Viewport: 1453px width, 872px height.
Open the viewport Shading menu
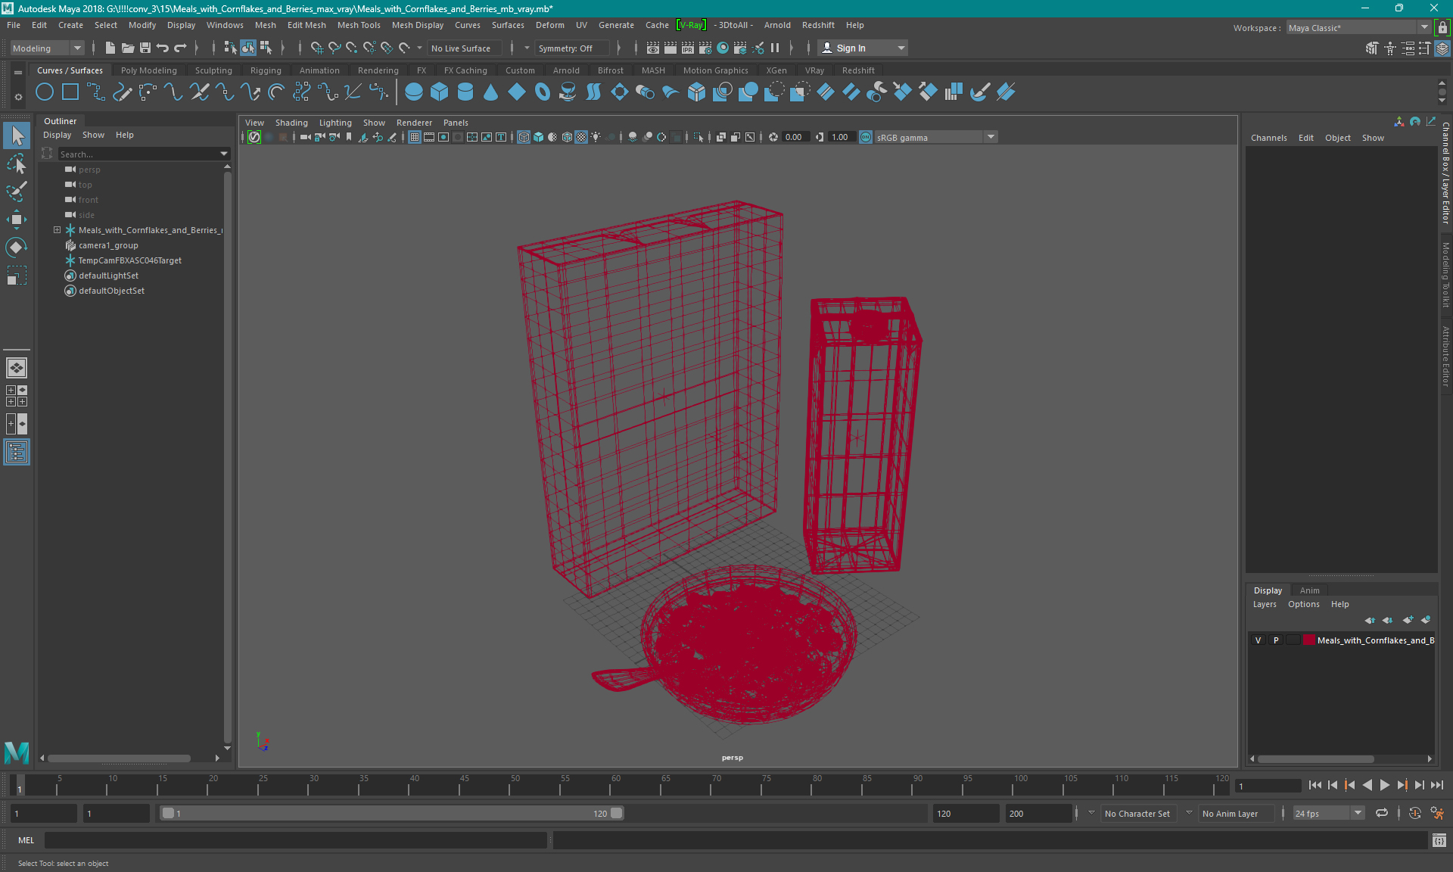coord(291,123)
